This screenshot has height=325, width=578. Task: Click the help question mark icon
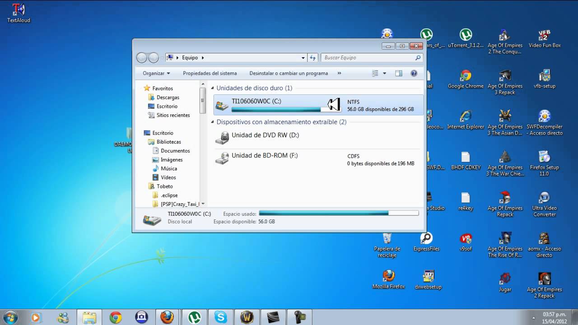[x=414, y=73]
